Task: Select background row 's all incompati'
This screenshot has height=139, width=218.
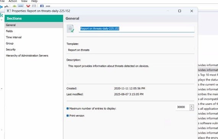Action: tap(208, 99)
